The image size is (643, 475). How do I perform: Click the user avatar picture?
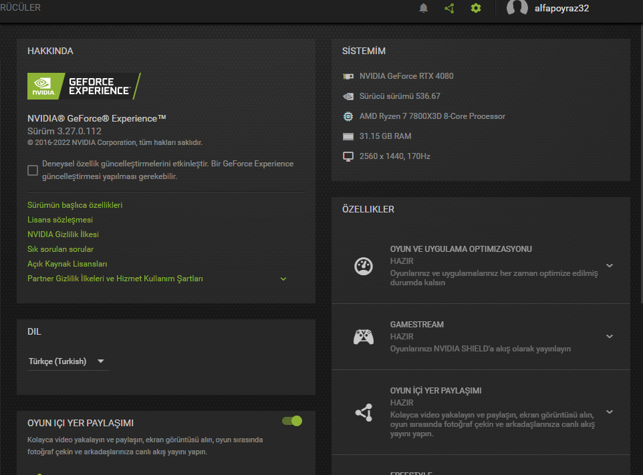(517, 7)
